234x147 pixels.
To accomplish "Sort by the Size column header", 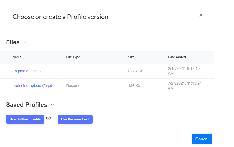I will coord(131,57).
